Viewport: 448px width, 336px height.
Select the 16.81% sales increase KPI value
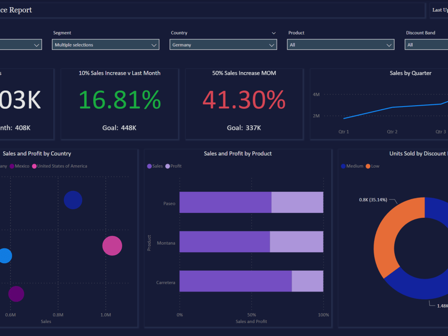click(120, 100)
